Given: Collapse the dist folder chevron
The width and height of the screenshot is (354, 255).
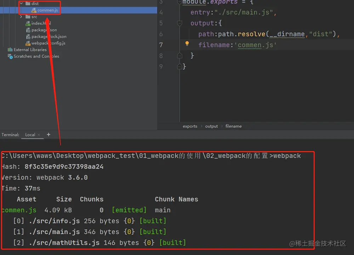Looking at the screenshot, I should [x=21, y=4].
